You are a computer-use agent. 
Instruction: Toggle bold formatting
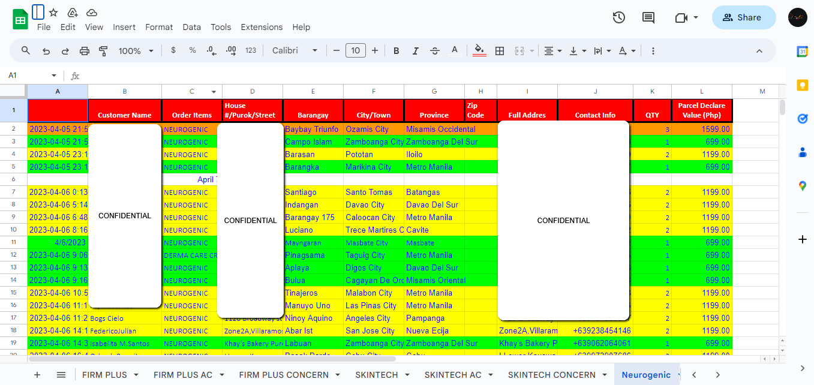tap(397, 51)
